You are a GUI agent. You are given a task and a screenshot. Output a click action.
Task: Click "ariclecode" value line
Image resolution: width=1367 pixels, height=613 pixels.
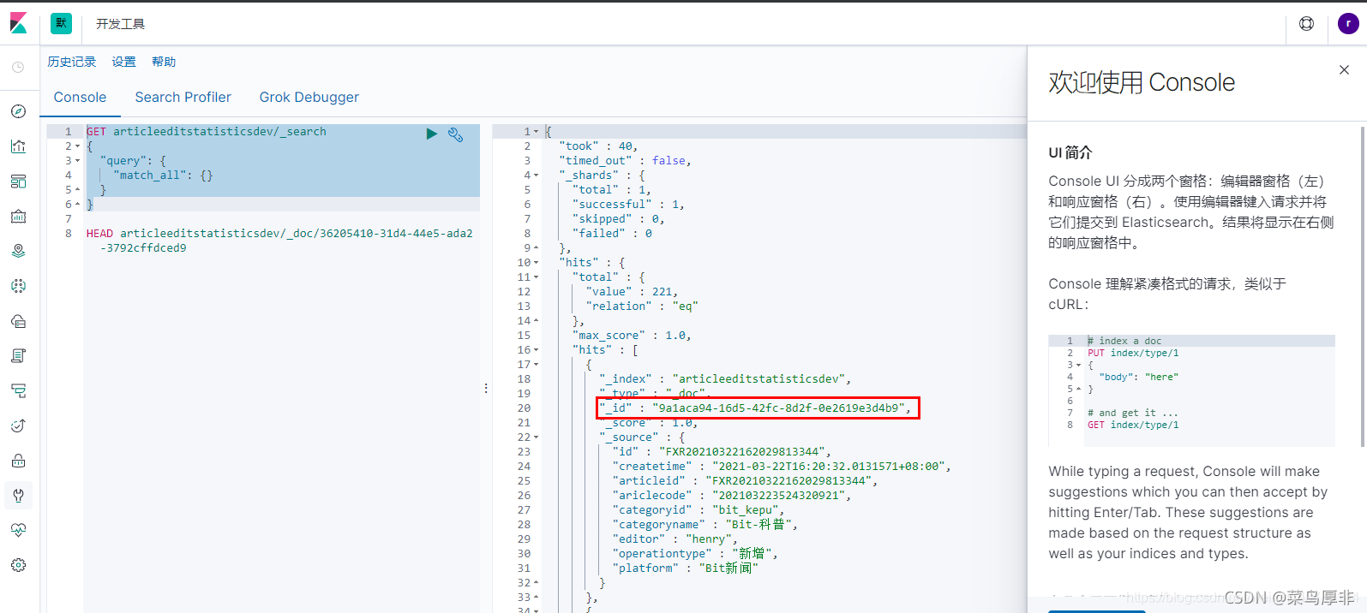pyautogui.click(x=732, y=496)
